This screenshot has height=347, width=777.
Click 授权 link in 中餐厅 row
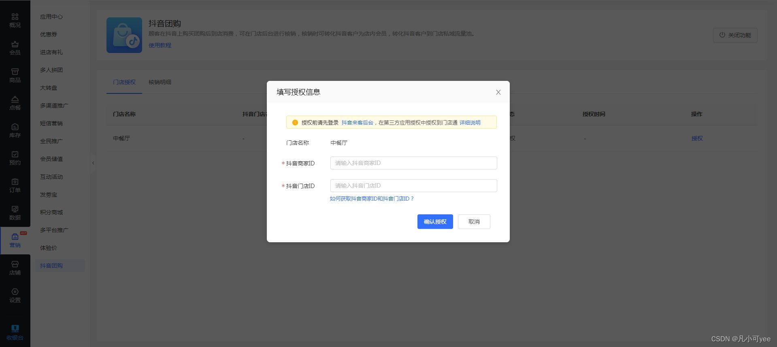tap(697, 138)
